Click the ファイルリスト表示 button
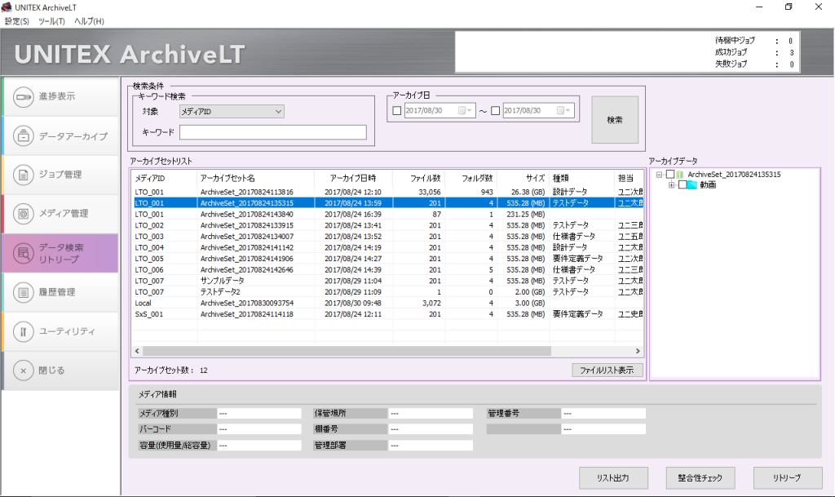 tap(607, 371)
